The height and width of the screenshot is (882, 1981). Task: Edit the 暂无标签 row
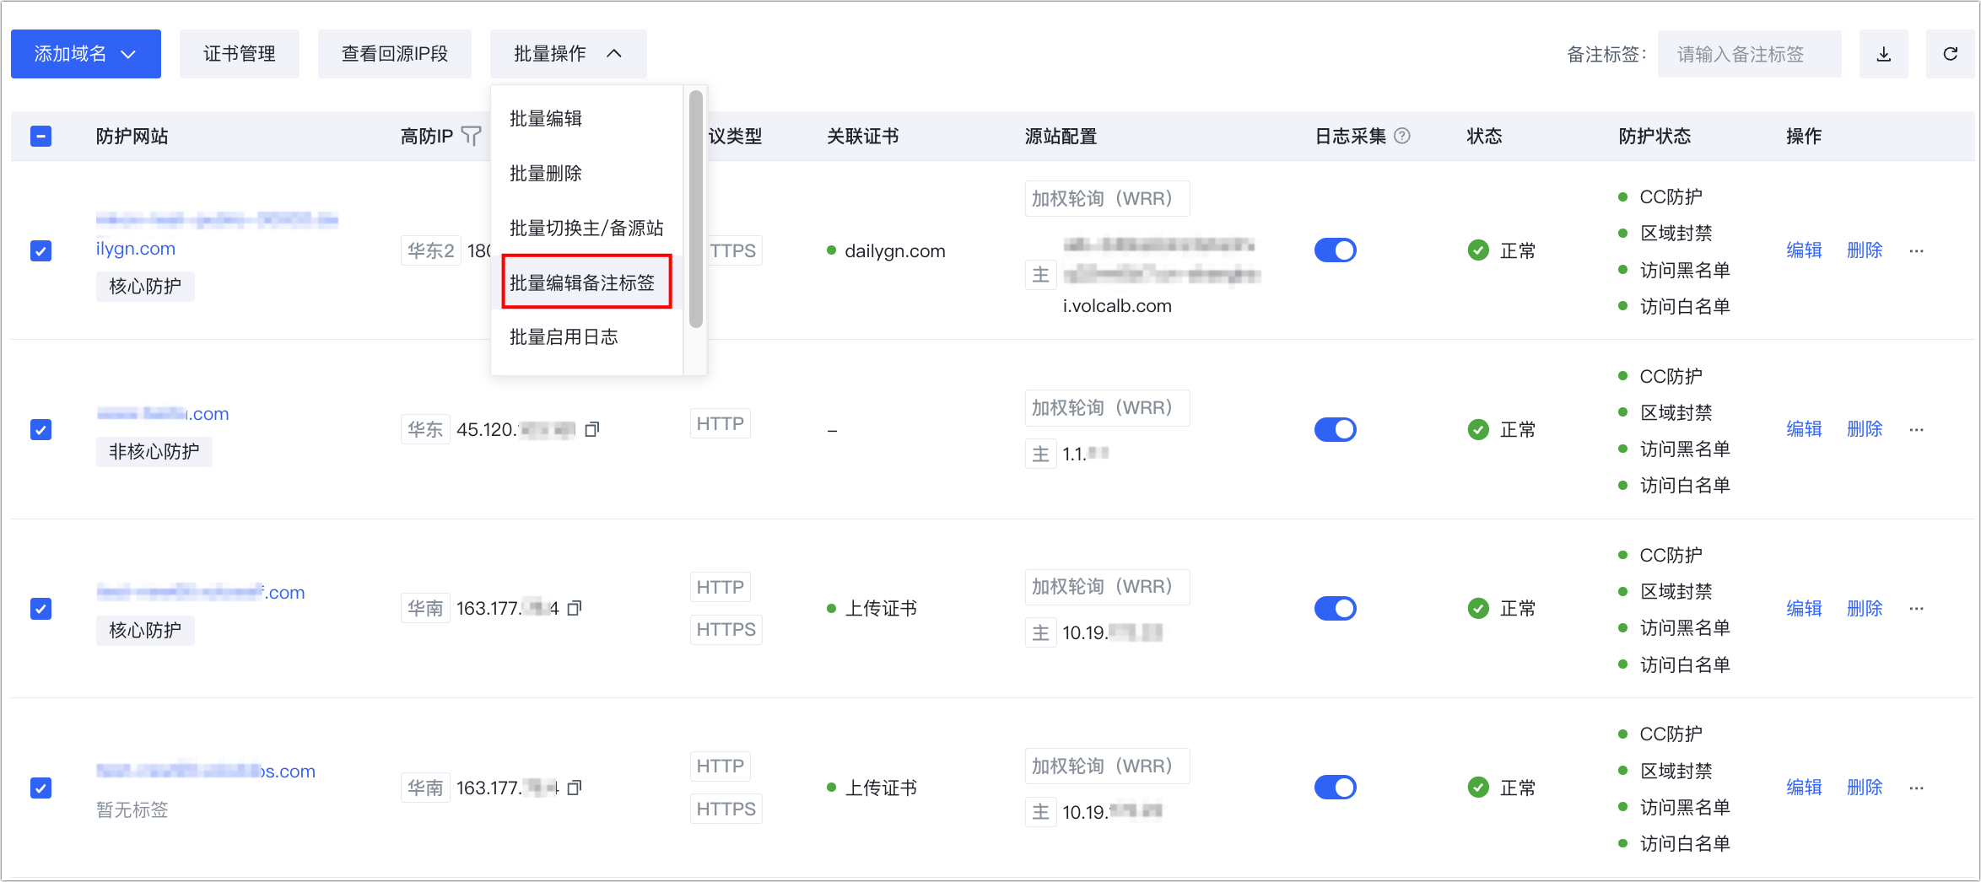1804,788
